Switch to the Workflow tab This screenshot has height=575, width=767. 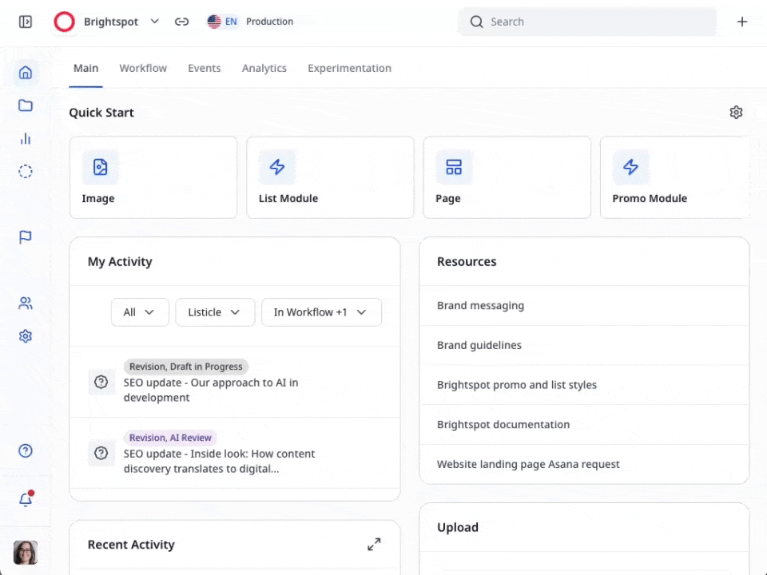coord(143,69)
